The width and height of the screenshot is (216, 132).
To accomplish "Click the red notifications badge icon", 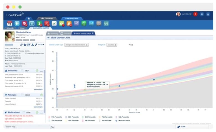I will tap(195, 14).
